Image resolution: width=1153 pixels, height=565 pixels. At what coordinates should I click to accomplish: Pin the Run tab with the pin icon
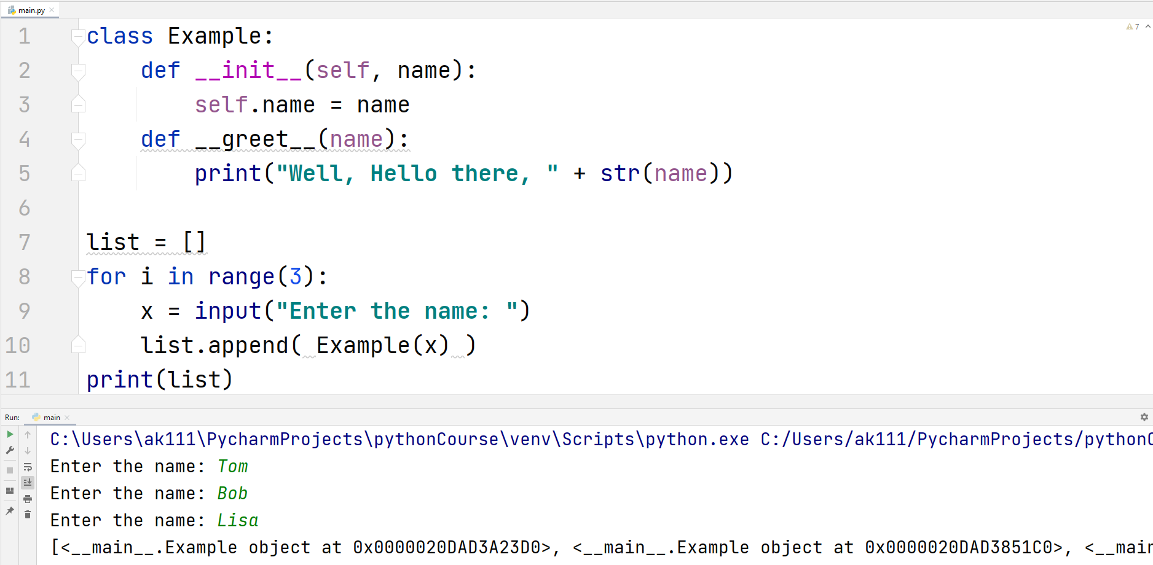pos(10,511)
